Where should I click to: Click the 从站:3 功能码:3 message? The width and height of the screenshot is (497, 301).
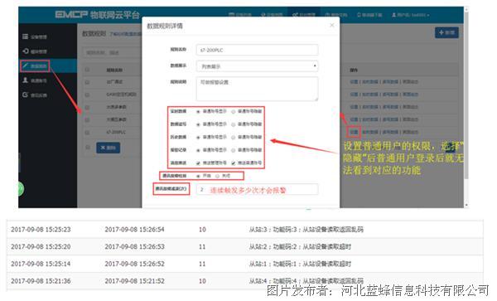(x=306, y=230)
